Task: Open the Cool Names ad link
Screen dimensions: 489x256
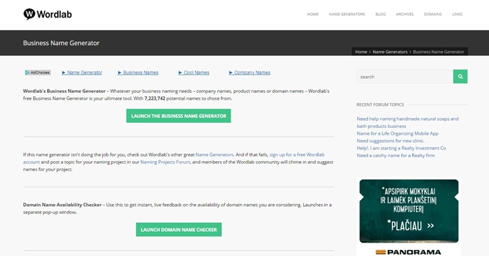Action: pos(194,73)
